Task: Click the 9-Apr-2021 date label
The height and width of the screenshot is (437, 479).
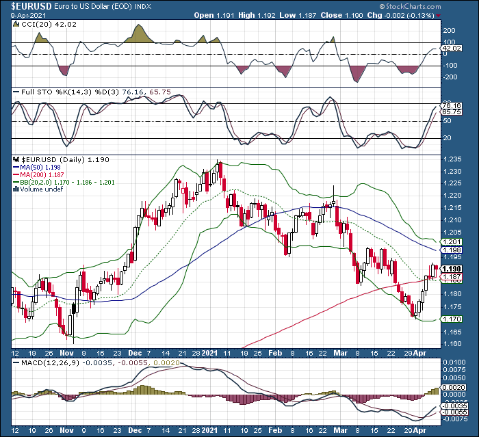Action: 28,15
